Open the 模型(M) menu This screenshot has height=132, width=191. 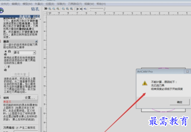28,4
